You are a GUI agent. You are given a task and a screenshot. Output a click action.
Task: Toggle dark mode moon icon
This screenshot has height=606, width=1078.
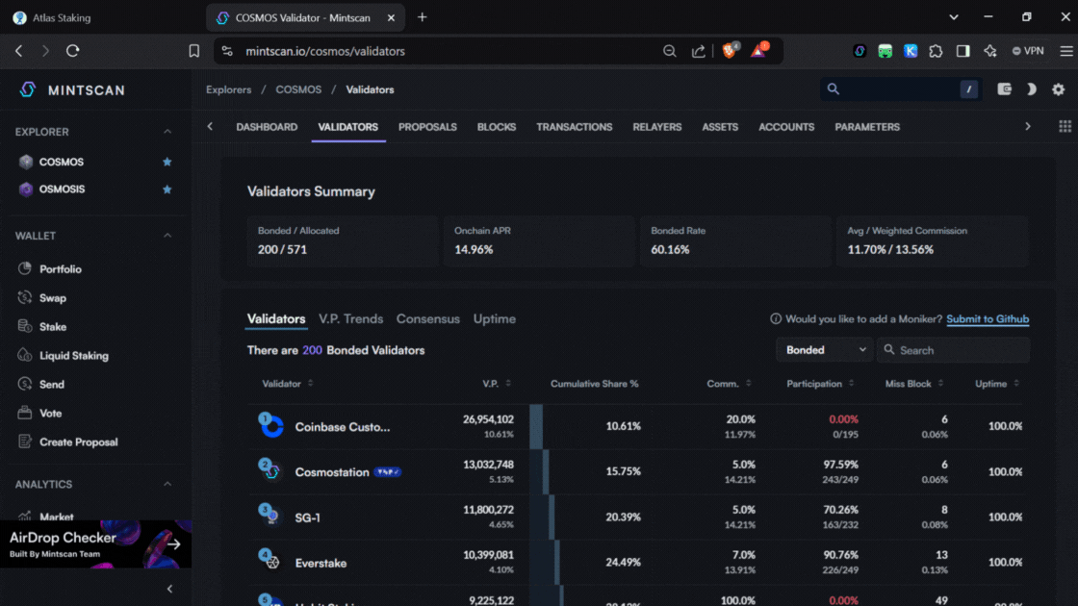click(1031, 89)
